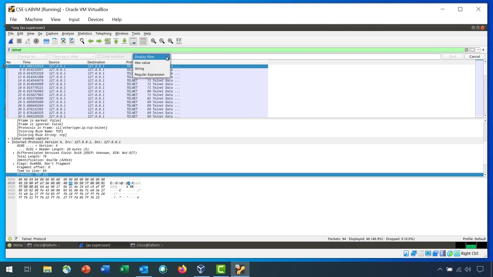The image size is (493, 277).
Task: Click the find search text field
Action: (305, 57)
